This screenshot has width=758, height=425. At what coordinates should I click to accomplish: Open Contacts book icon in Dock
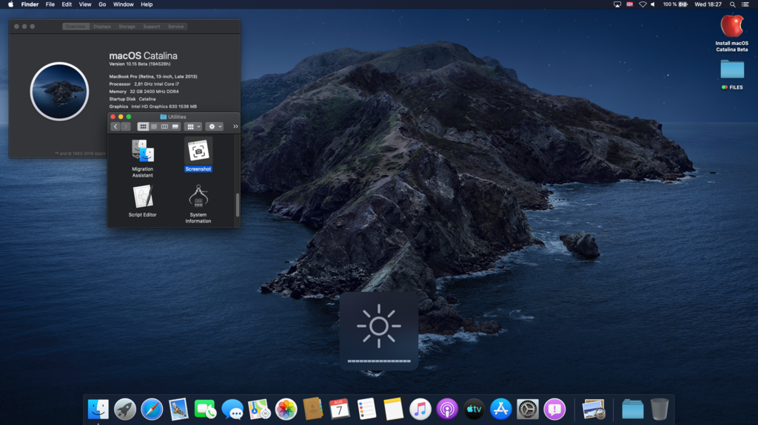(313, 409)
